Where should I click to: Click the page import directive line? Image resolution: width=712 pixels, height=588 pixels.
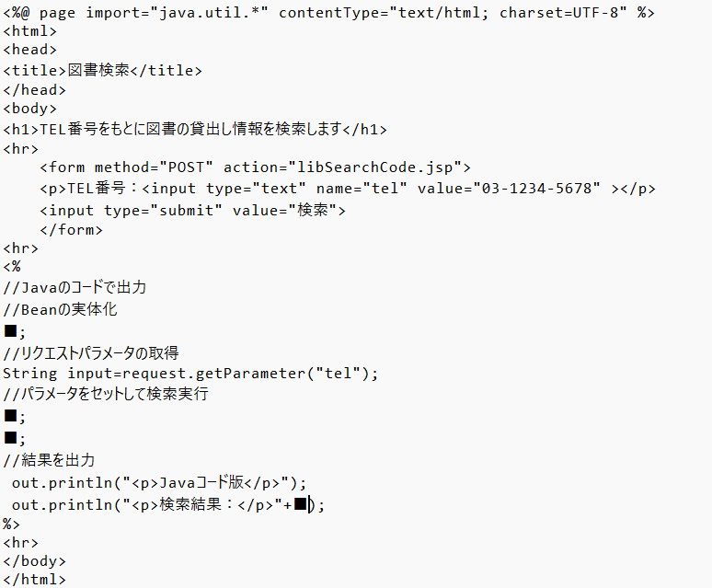328,13
